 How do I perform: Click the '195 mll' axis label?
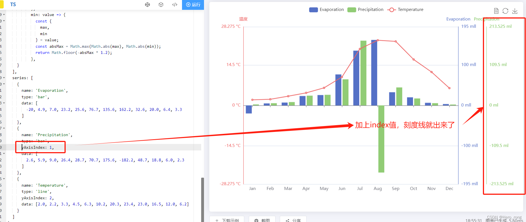[469, 26]
